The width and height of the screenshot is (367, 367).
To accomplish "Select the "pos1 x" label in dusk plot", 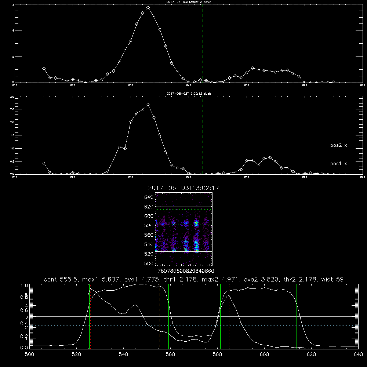I will point(338,164).
